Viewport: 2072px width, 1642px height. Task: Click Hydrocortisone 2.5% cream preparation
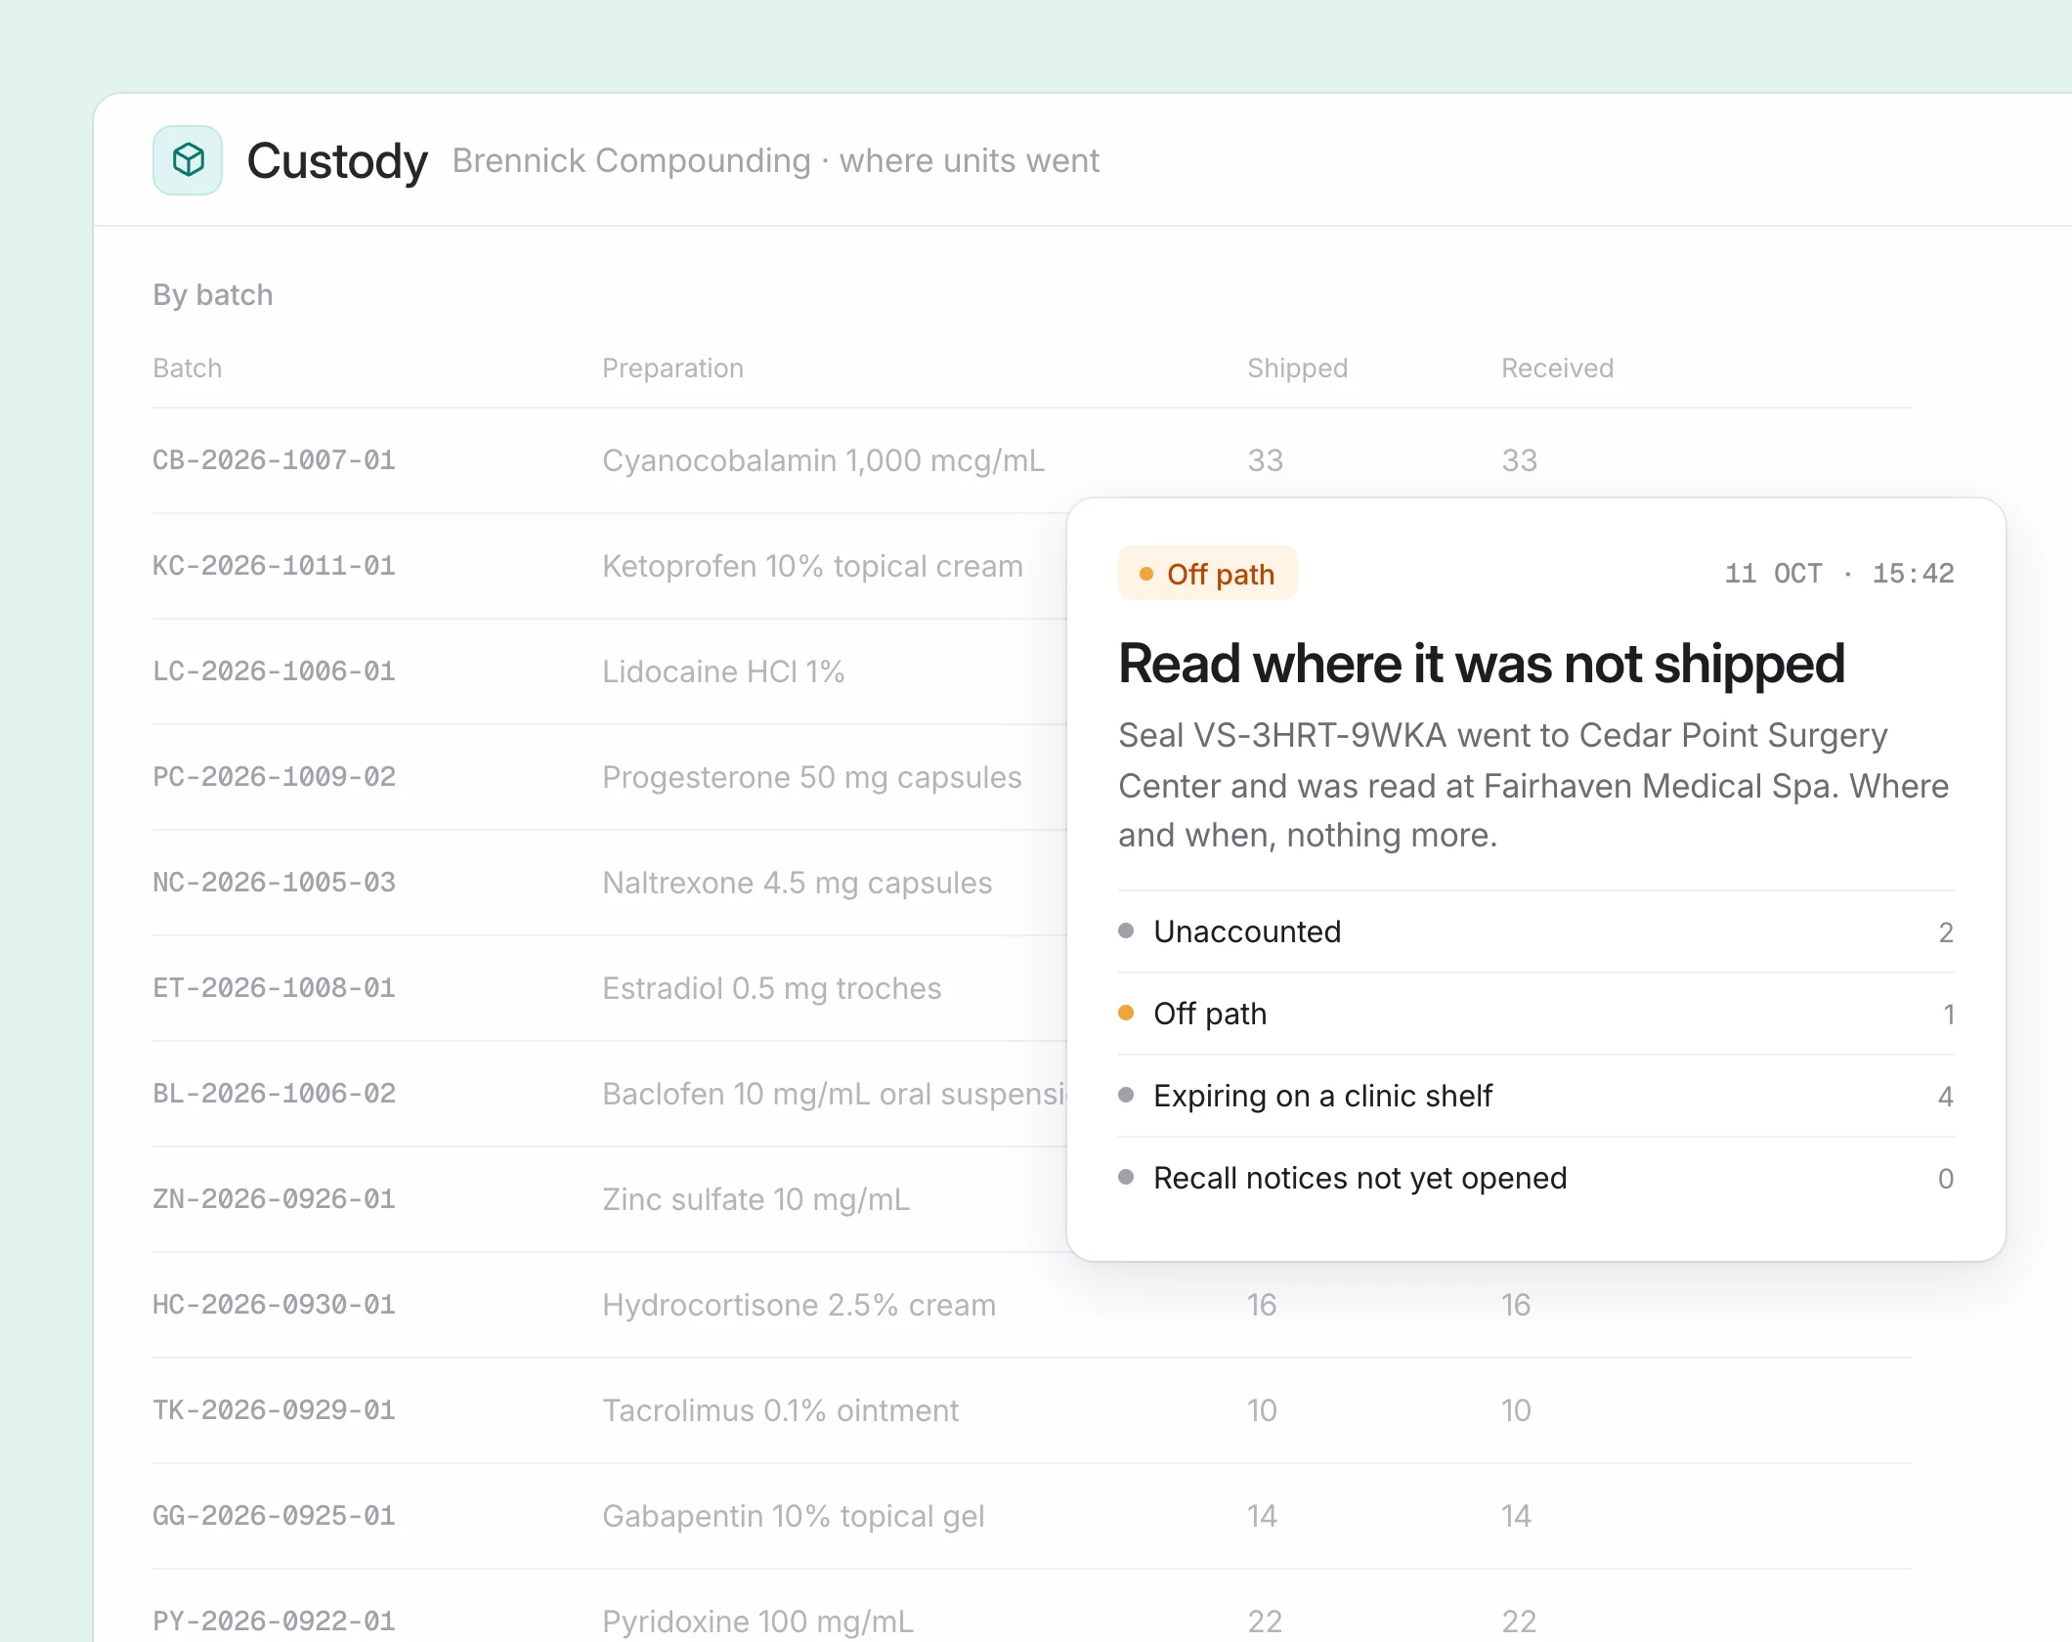click(x=799, y=1305)
